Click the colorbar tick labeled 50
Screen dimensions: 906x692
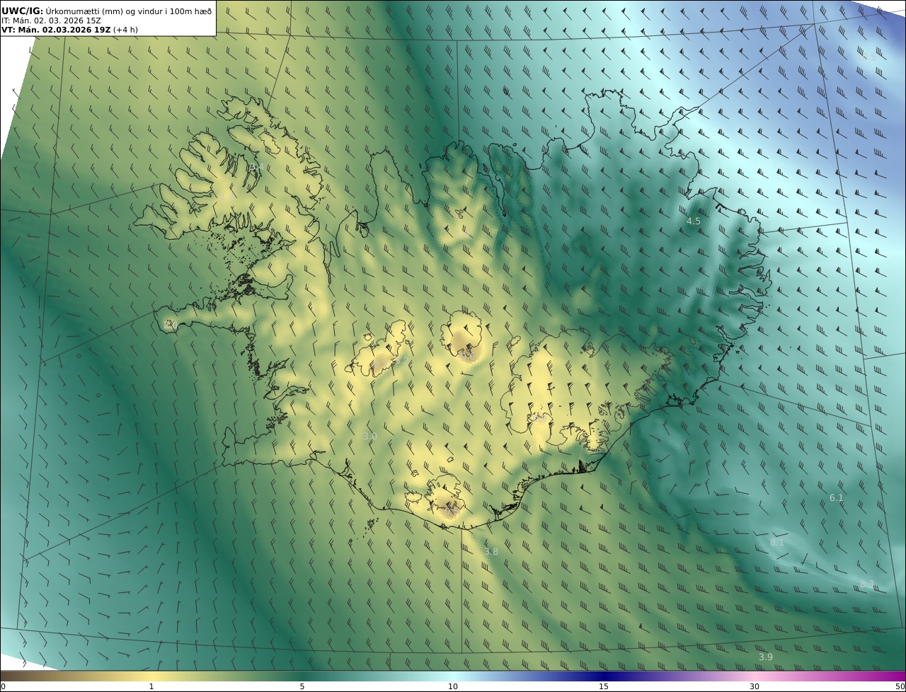[900, 686]
